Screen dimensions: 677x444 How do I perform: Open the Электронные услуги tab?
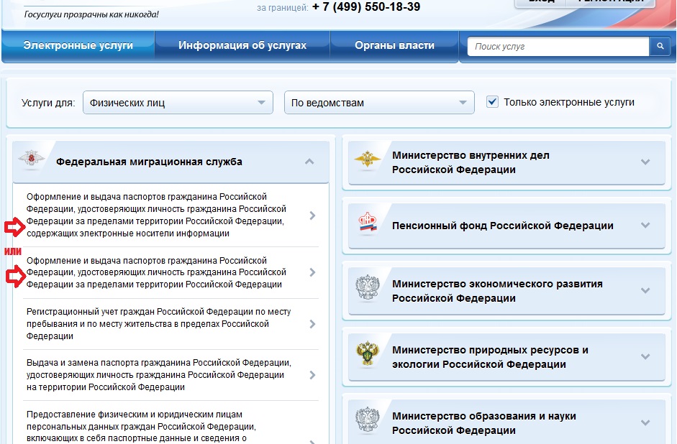tap(78, 45)
